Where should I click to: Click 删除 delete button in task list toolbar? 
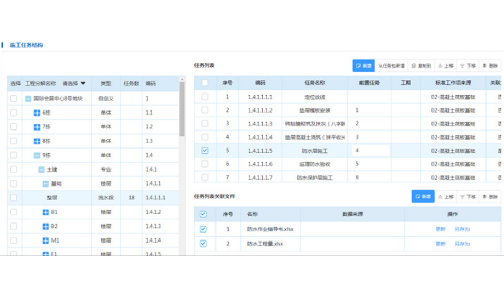pos(490,65)
